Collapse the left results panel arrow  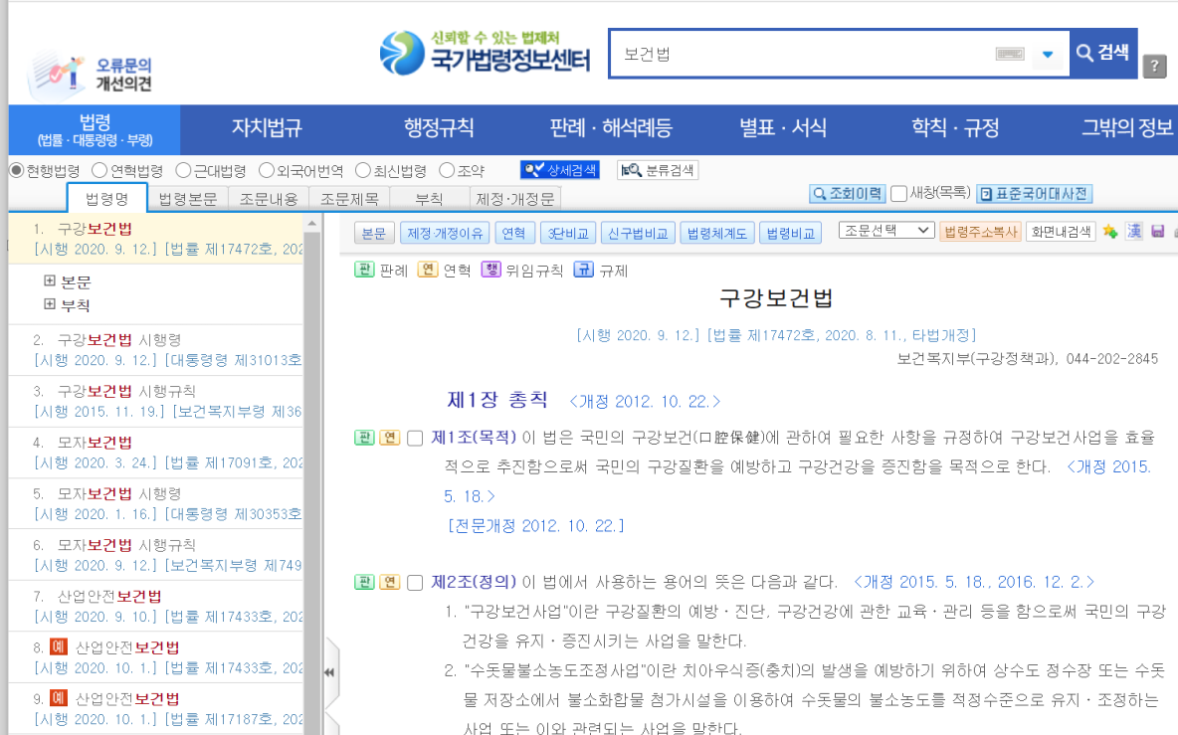point(329,672)
